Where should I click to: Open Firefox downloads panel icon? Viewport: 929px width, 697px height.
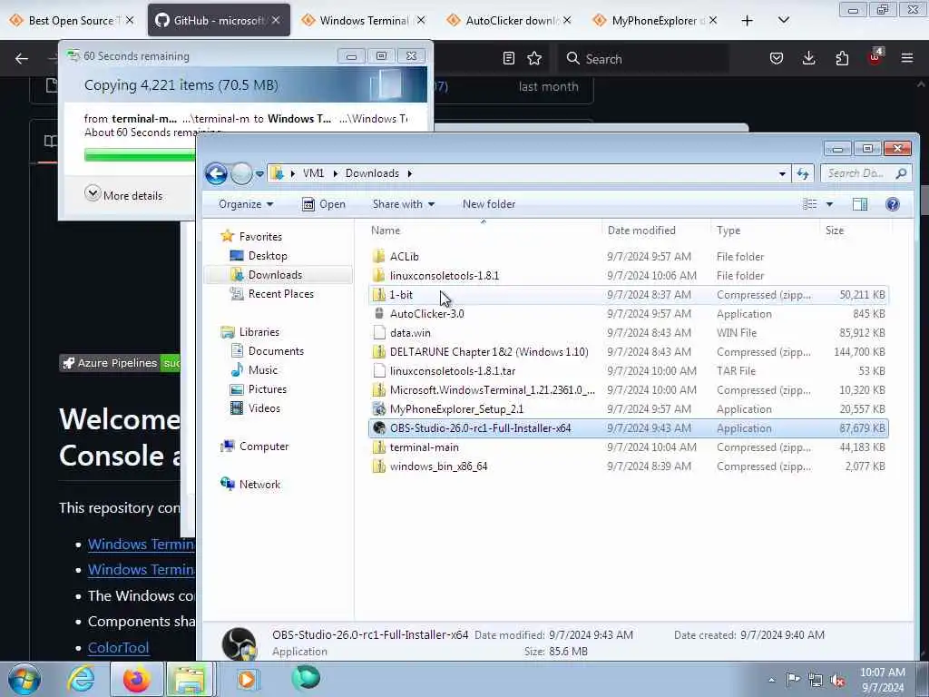point(808,58)
